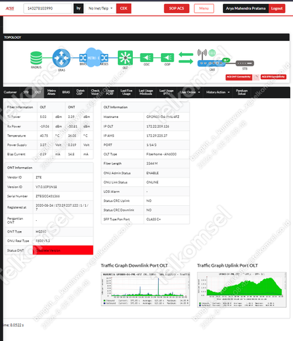Click the AKSES switch icon
Image resolution: width=293 pixels, height=341 pixels.
pos(104,58)
